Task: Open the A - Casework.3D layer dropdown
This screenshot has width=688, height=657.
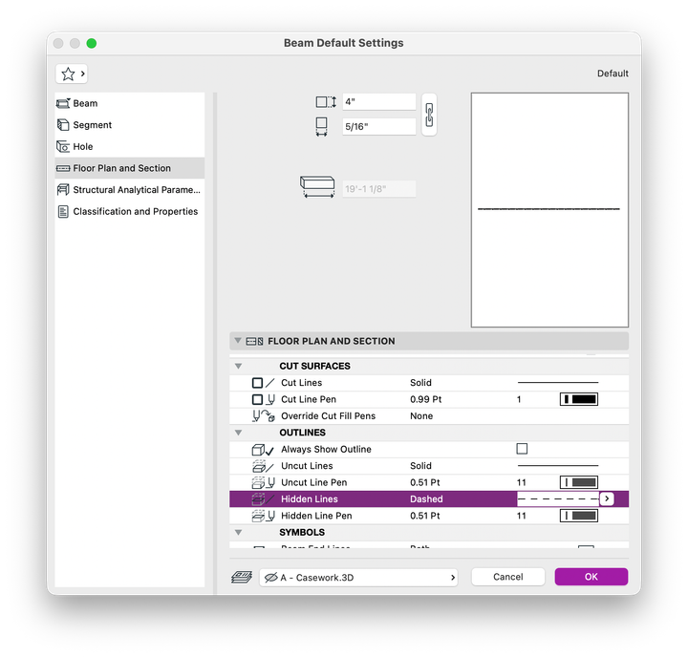Action: (x=358, y=577)
